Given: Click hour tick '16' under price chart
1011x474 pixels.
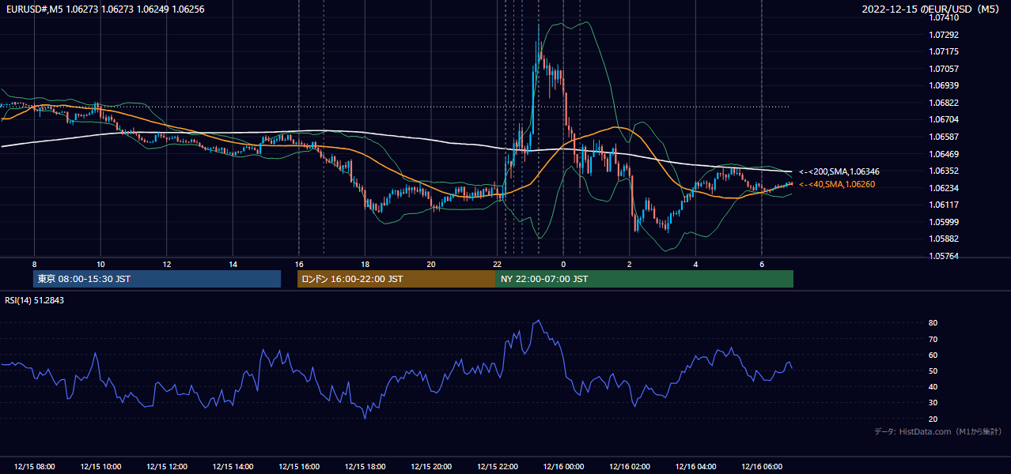Looking at the screenshot, I should (x=299, y=264).
